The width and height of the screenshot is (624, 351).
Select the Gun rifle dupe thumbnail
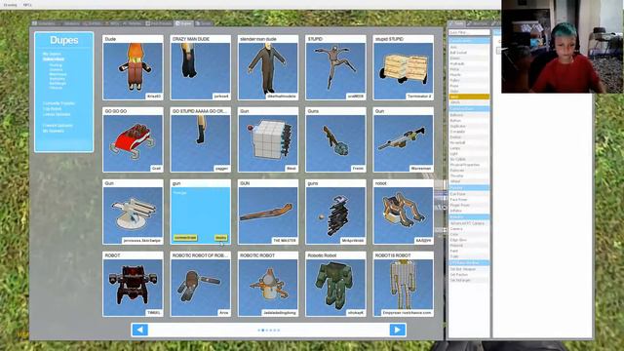[x=403, y=139]
